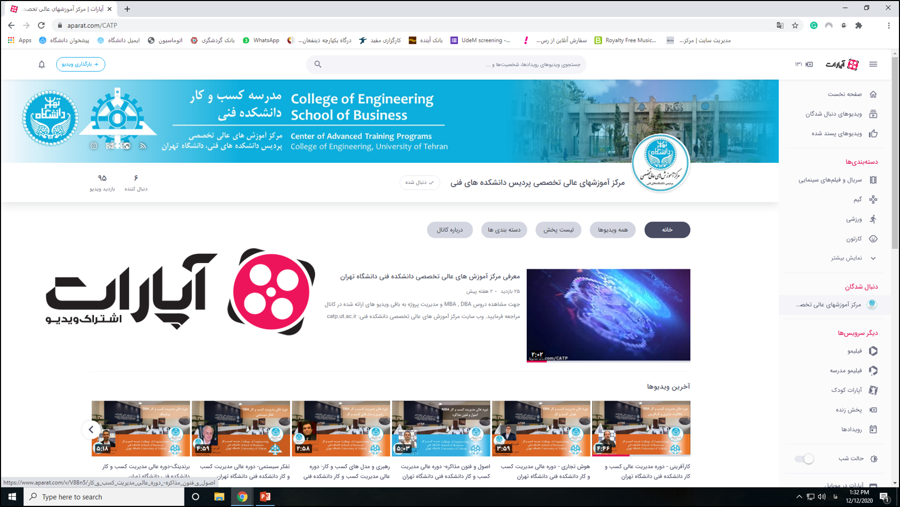The image size is (900, 507).
Task: Click the search magnifier icon
Action: (318, 64)
